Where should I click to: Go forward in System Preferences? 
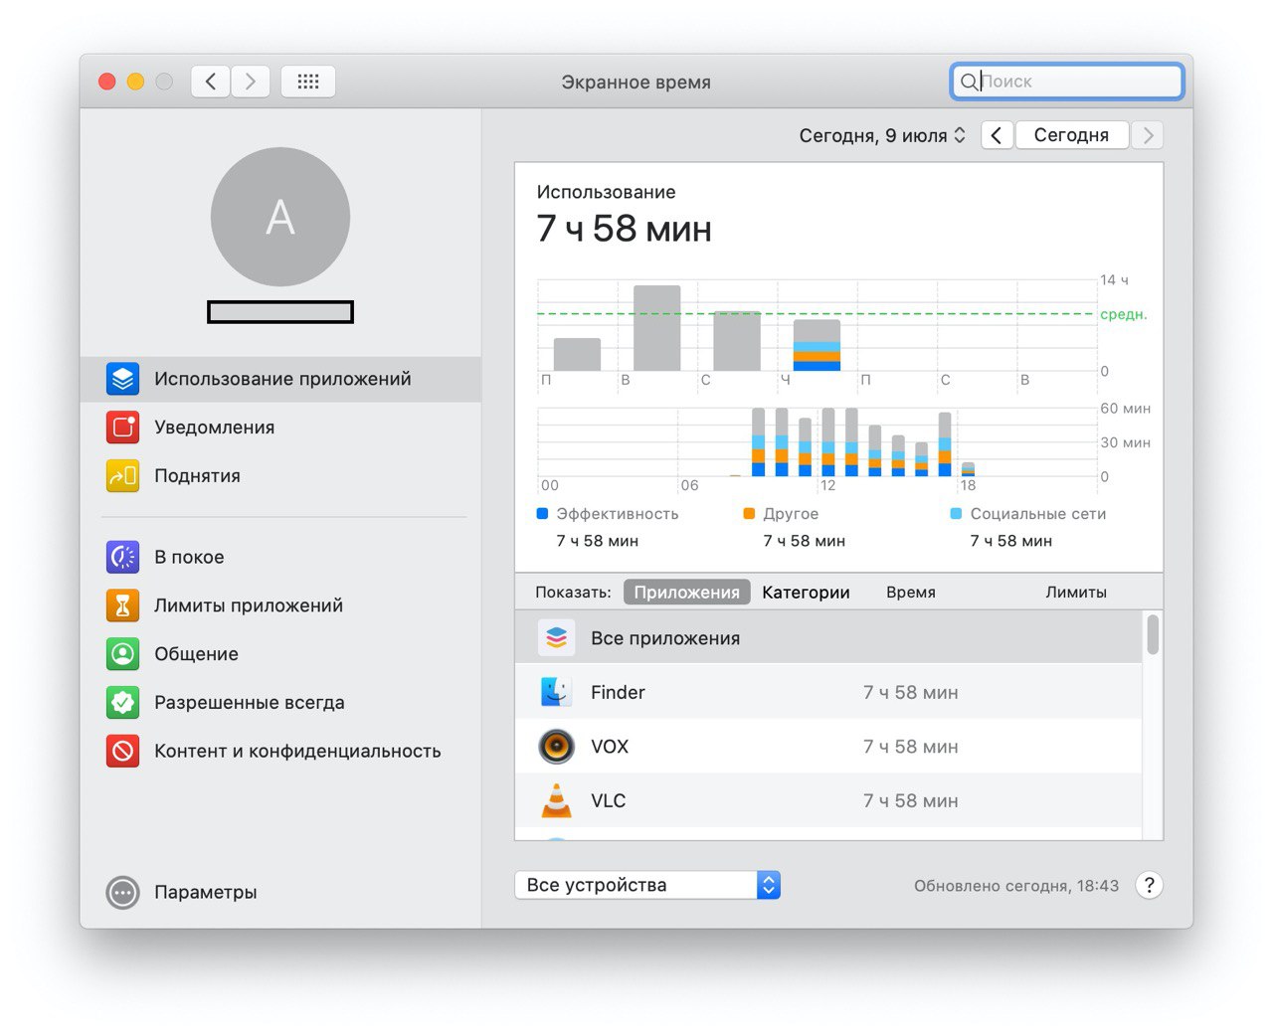click(x=251, y=82)
